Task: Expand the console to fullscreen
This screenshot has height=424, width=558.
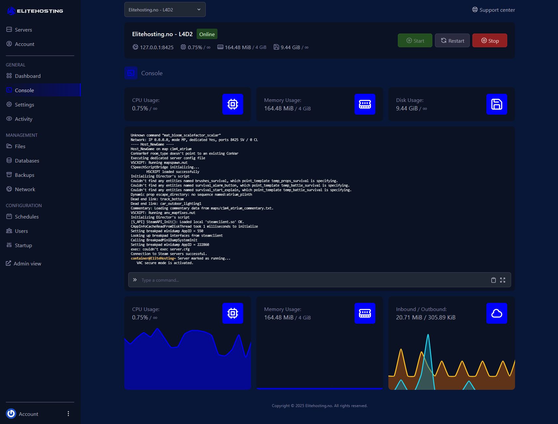Action: point(503,280)
